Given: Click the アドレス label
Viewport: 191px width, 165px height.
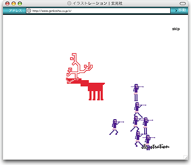Looking at the screenshot, I should click(x=15, y=11).
